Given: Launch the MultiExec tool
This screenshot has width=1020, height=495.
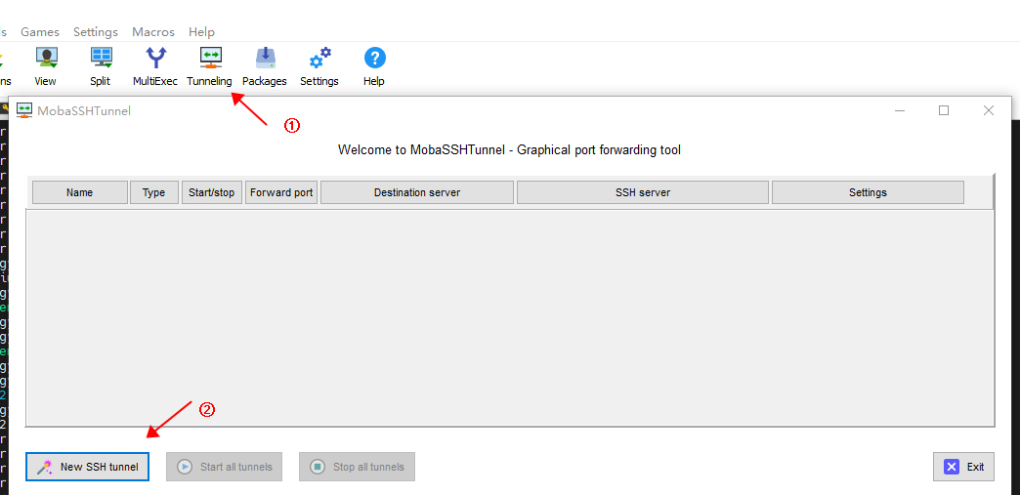Looking at the screenshot, I should tap(154, 66).
